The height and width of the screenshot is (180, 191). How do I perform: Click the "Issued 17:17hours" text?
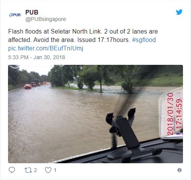click(104, 40)
